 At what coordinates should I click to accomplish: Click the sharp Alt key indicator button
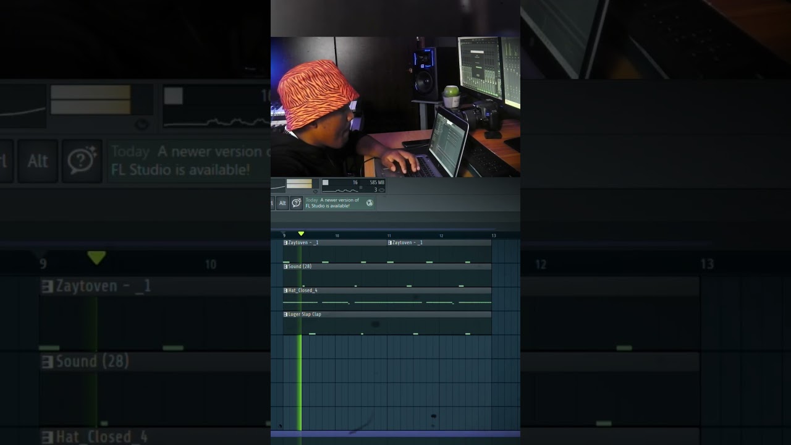tap(282, 203)
